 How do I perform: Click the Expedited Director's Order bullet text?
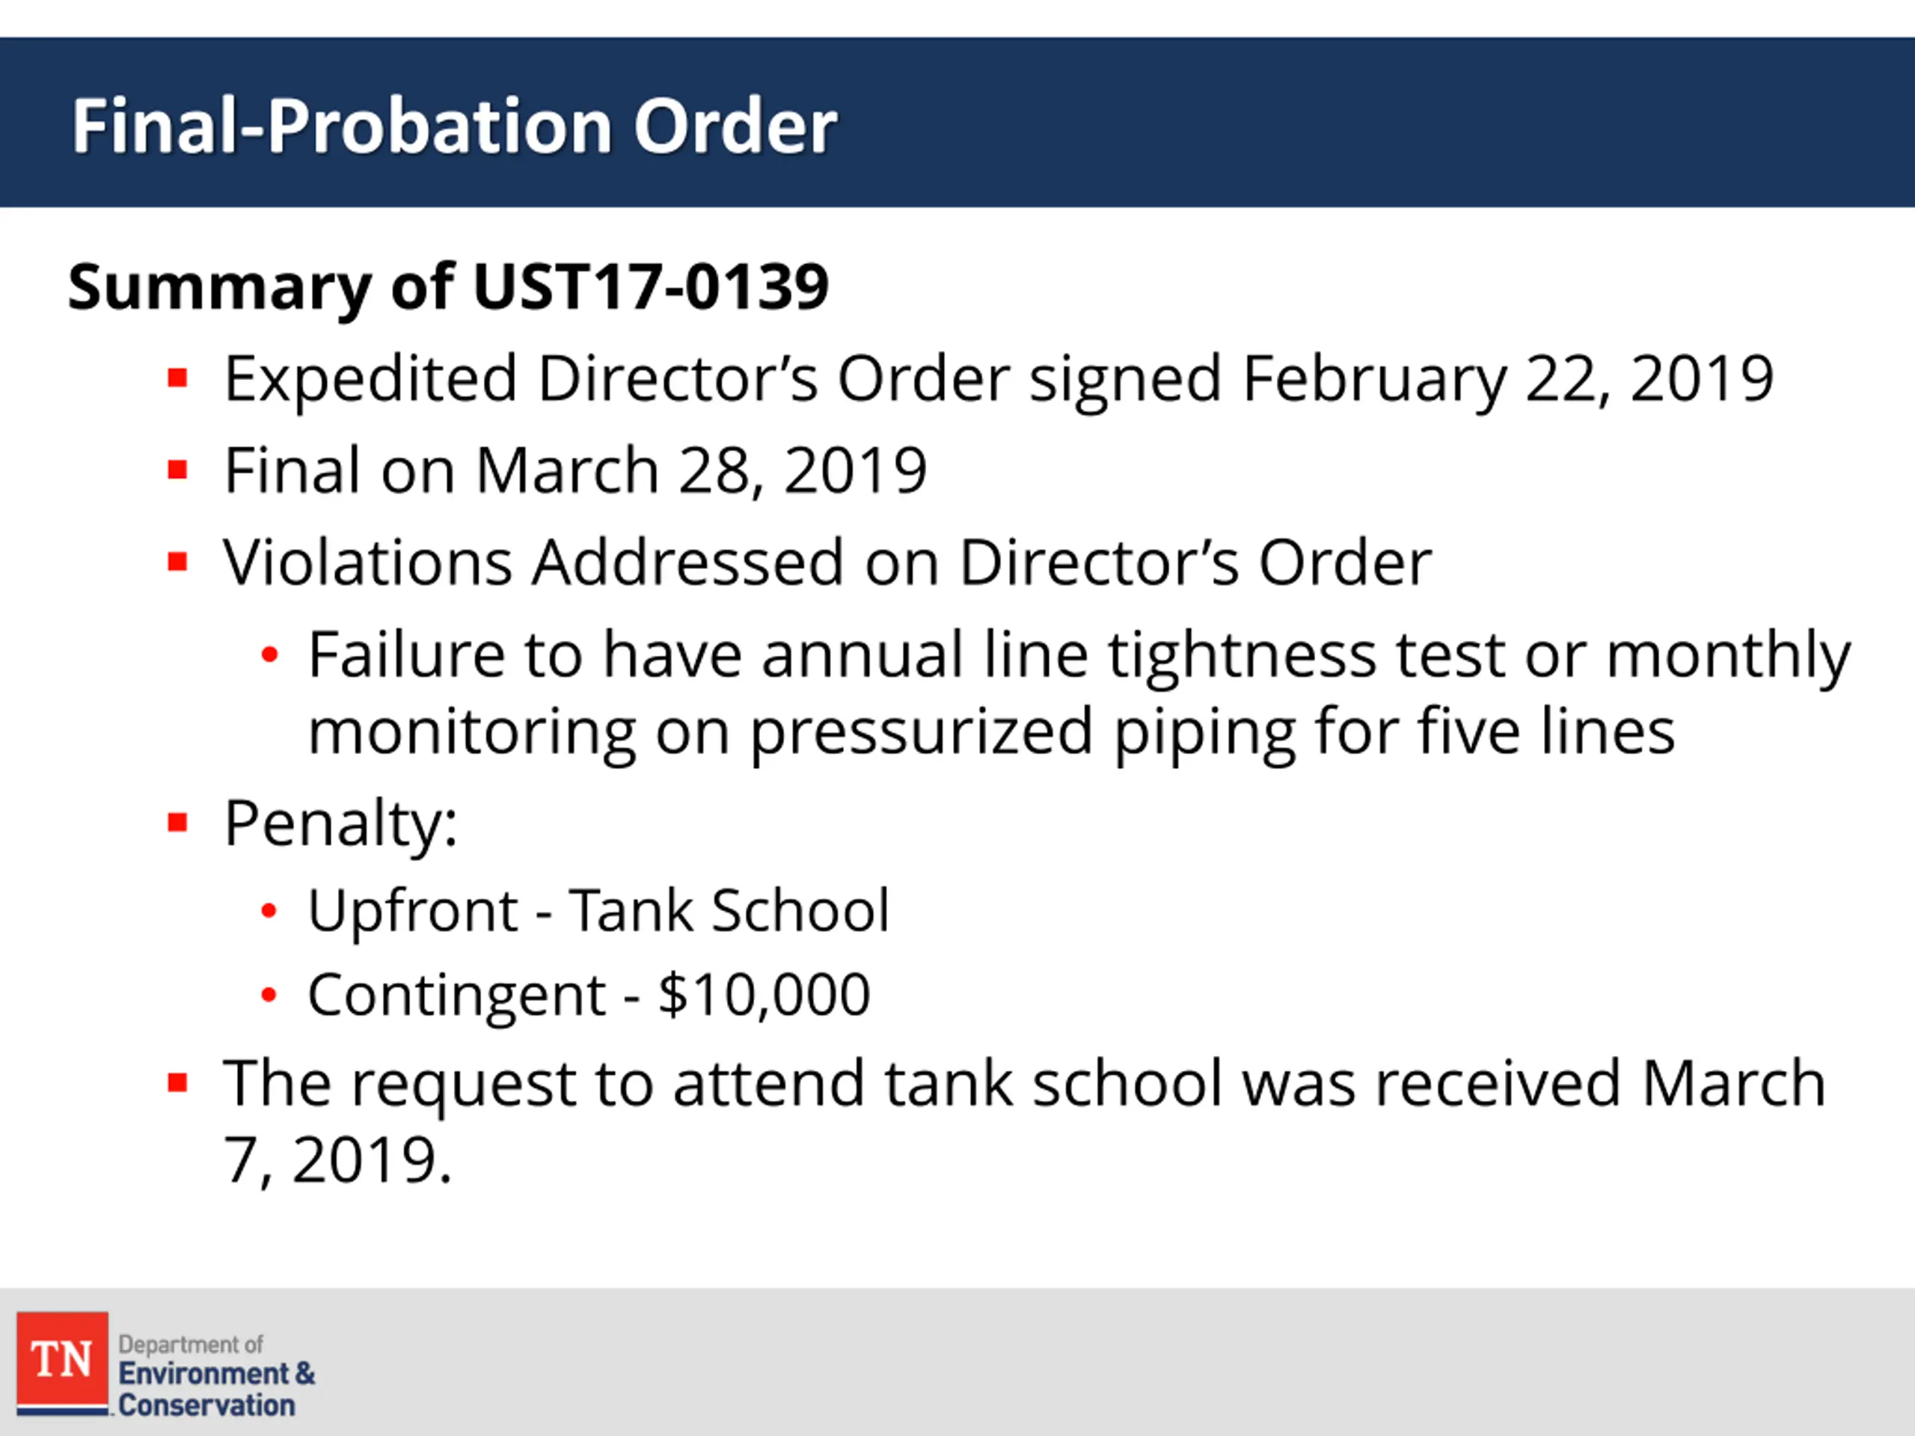pyautogui.click(x=999, y=380)
